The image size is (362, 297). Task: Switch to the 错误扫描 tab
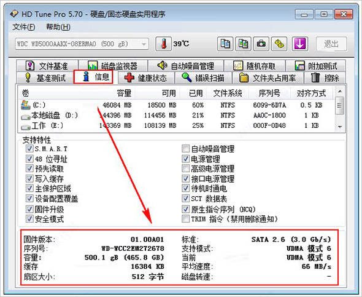203,78
